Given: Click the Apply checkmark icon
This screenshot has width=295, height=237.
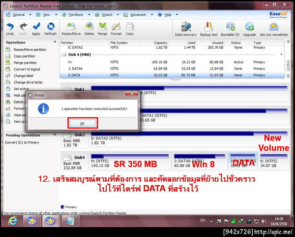Looking at the screenshot, I should (x=36, y=27).
